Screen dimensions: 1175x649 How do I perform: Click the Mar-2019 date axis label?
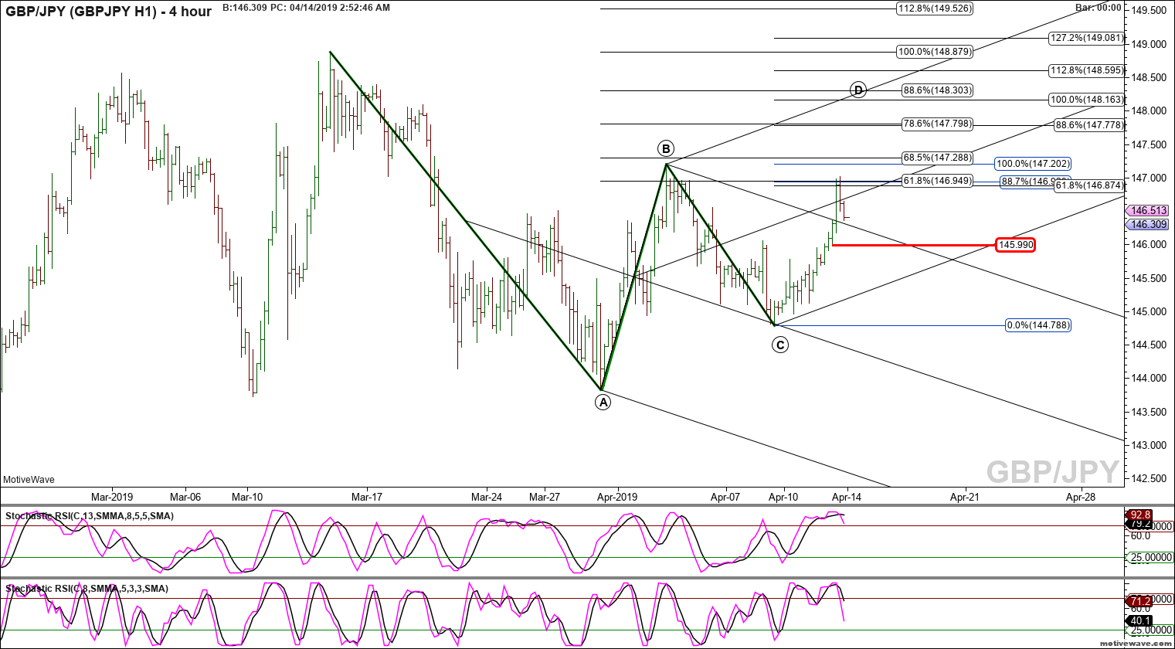112,497
